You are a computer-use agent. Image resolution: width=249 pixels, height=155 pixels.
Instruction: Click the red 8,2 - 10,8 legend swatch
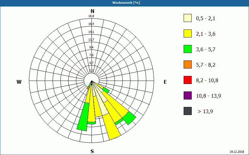coord(188,80)
